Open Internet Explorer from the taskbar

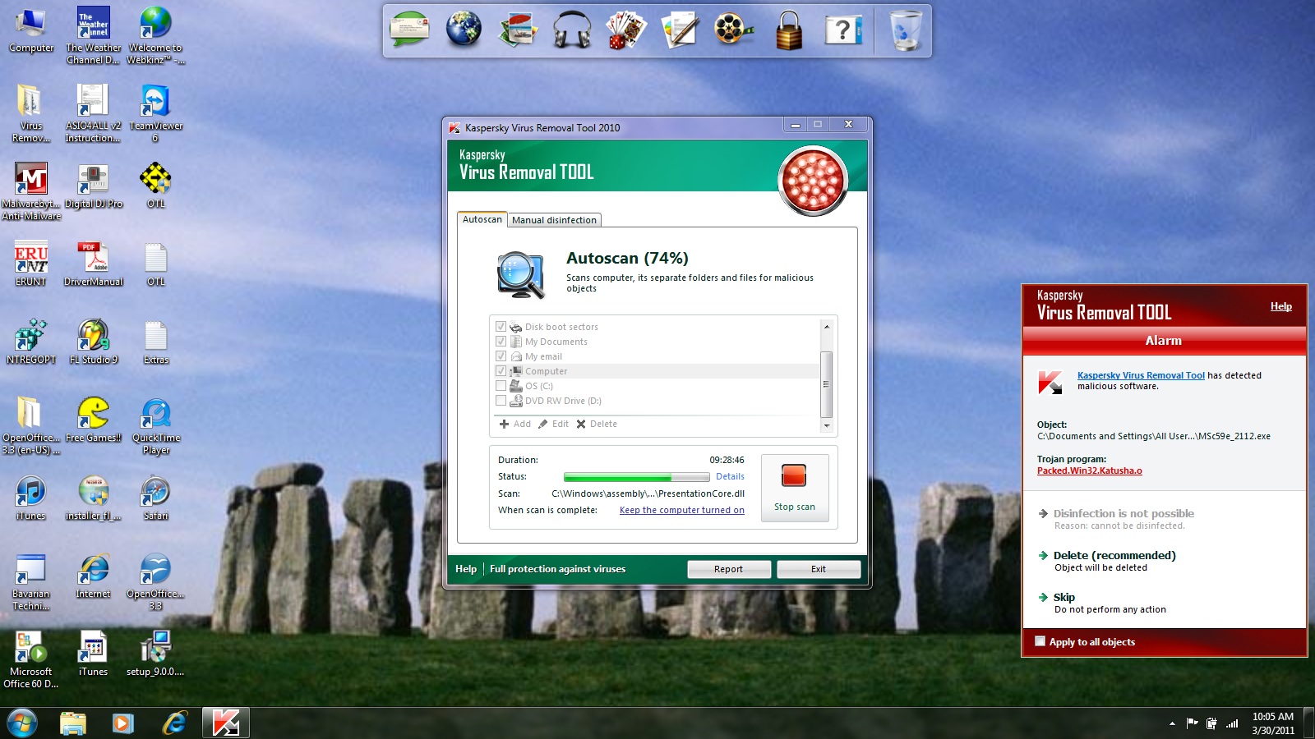click(175, 723)
